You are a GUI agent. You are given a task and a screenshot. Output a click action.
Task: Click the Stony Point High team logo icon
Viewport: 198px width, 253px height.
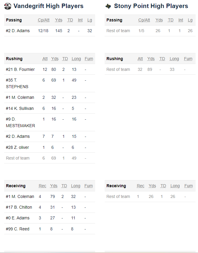(108, 6)
